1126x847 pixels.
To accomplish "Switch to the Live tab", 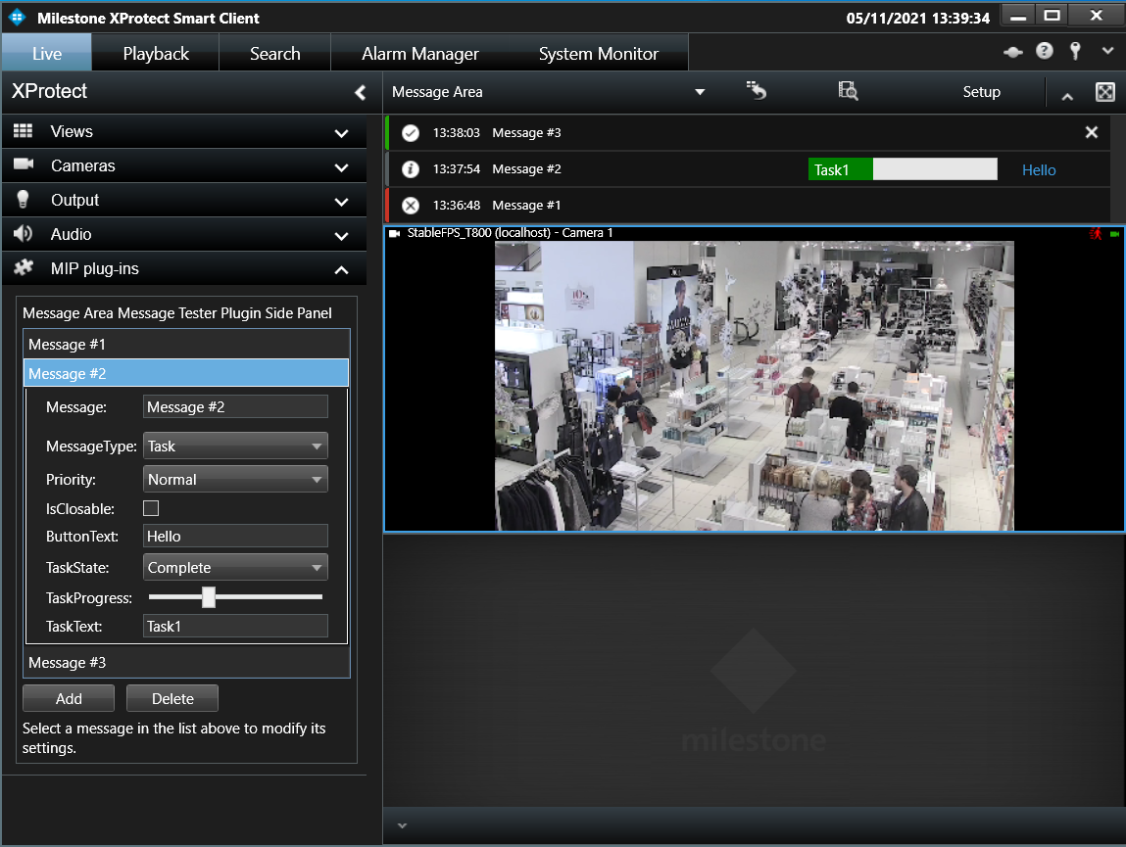I will (47, 53).
